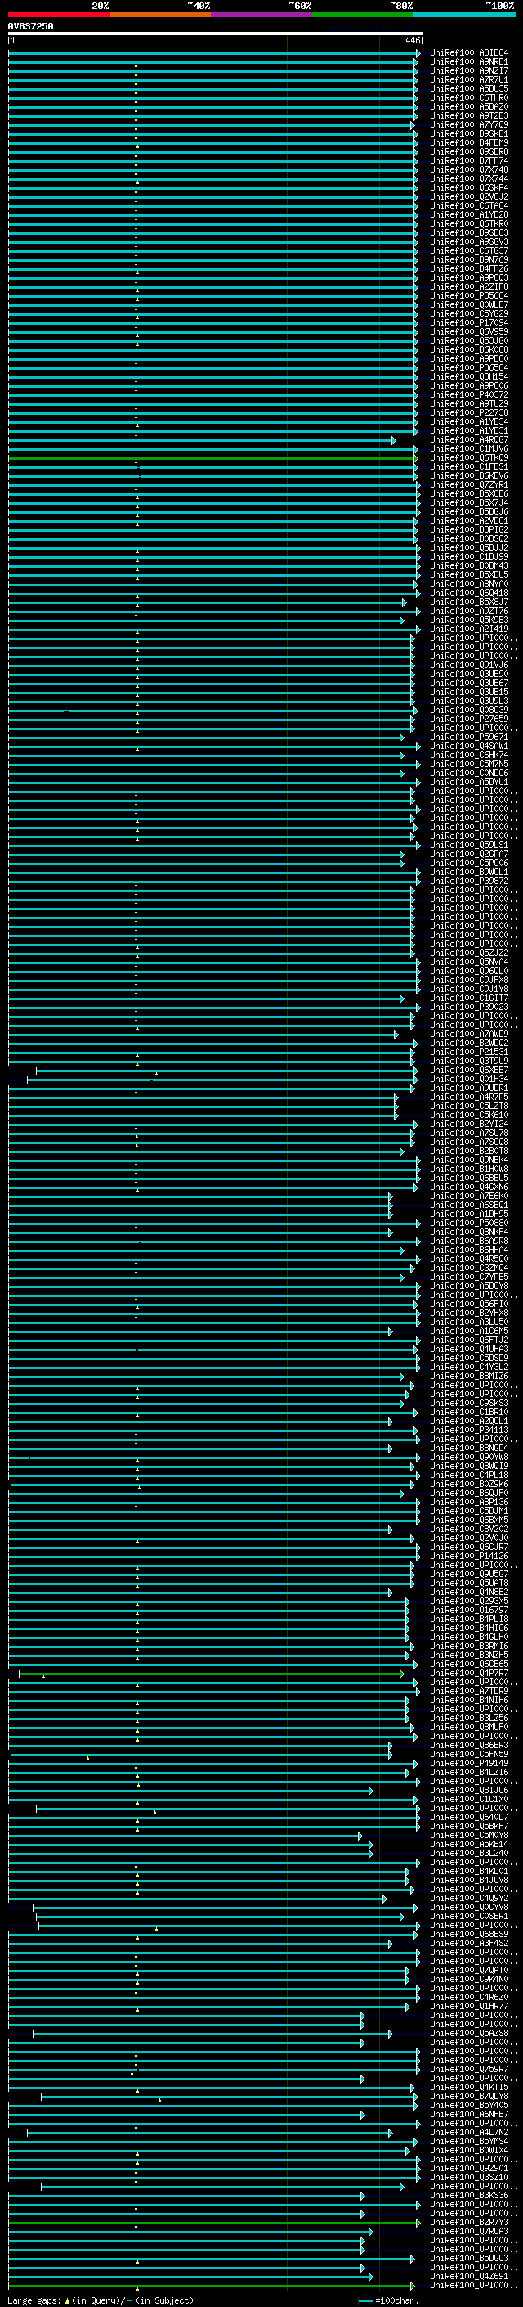The height and width of the screenshot is (2307, 523).
Task: Select the UniRef100_Q5K9E3 label
Action: [x=468, y=620]
